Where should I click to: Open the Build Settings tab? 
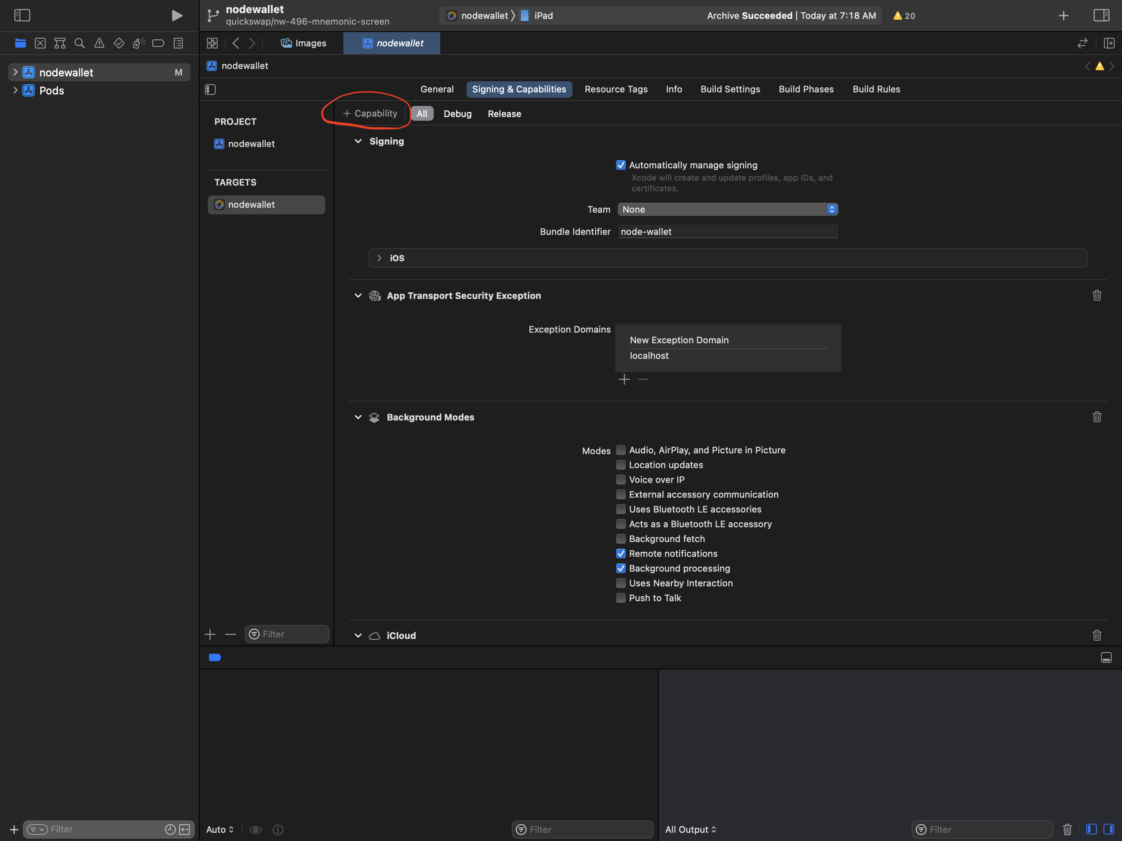[730, 89]
